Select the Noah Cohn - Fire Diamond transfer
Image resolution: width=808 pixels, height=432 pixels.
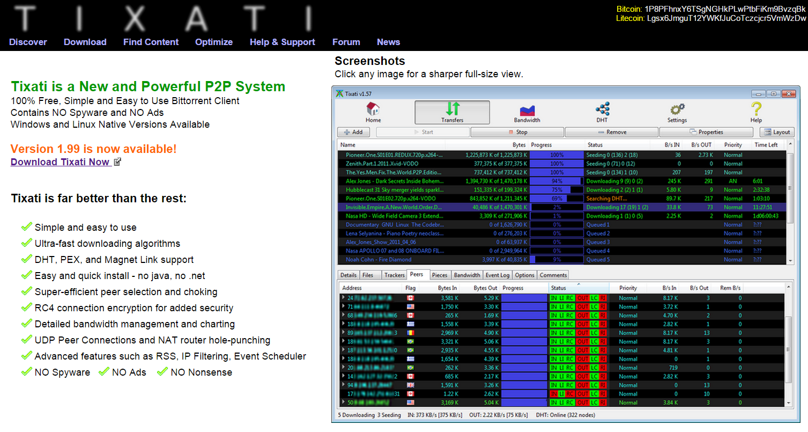(561, 259)
